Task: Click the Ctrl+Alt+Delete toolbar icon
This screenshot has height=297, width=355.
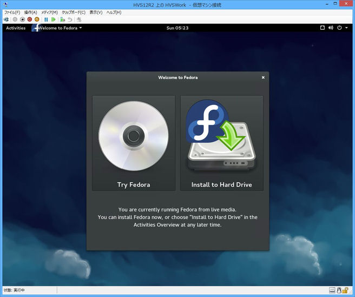Action: [x=6, y=19]
